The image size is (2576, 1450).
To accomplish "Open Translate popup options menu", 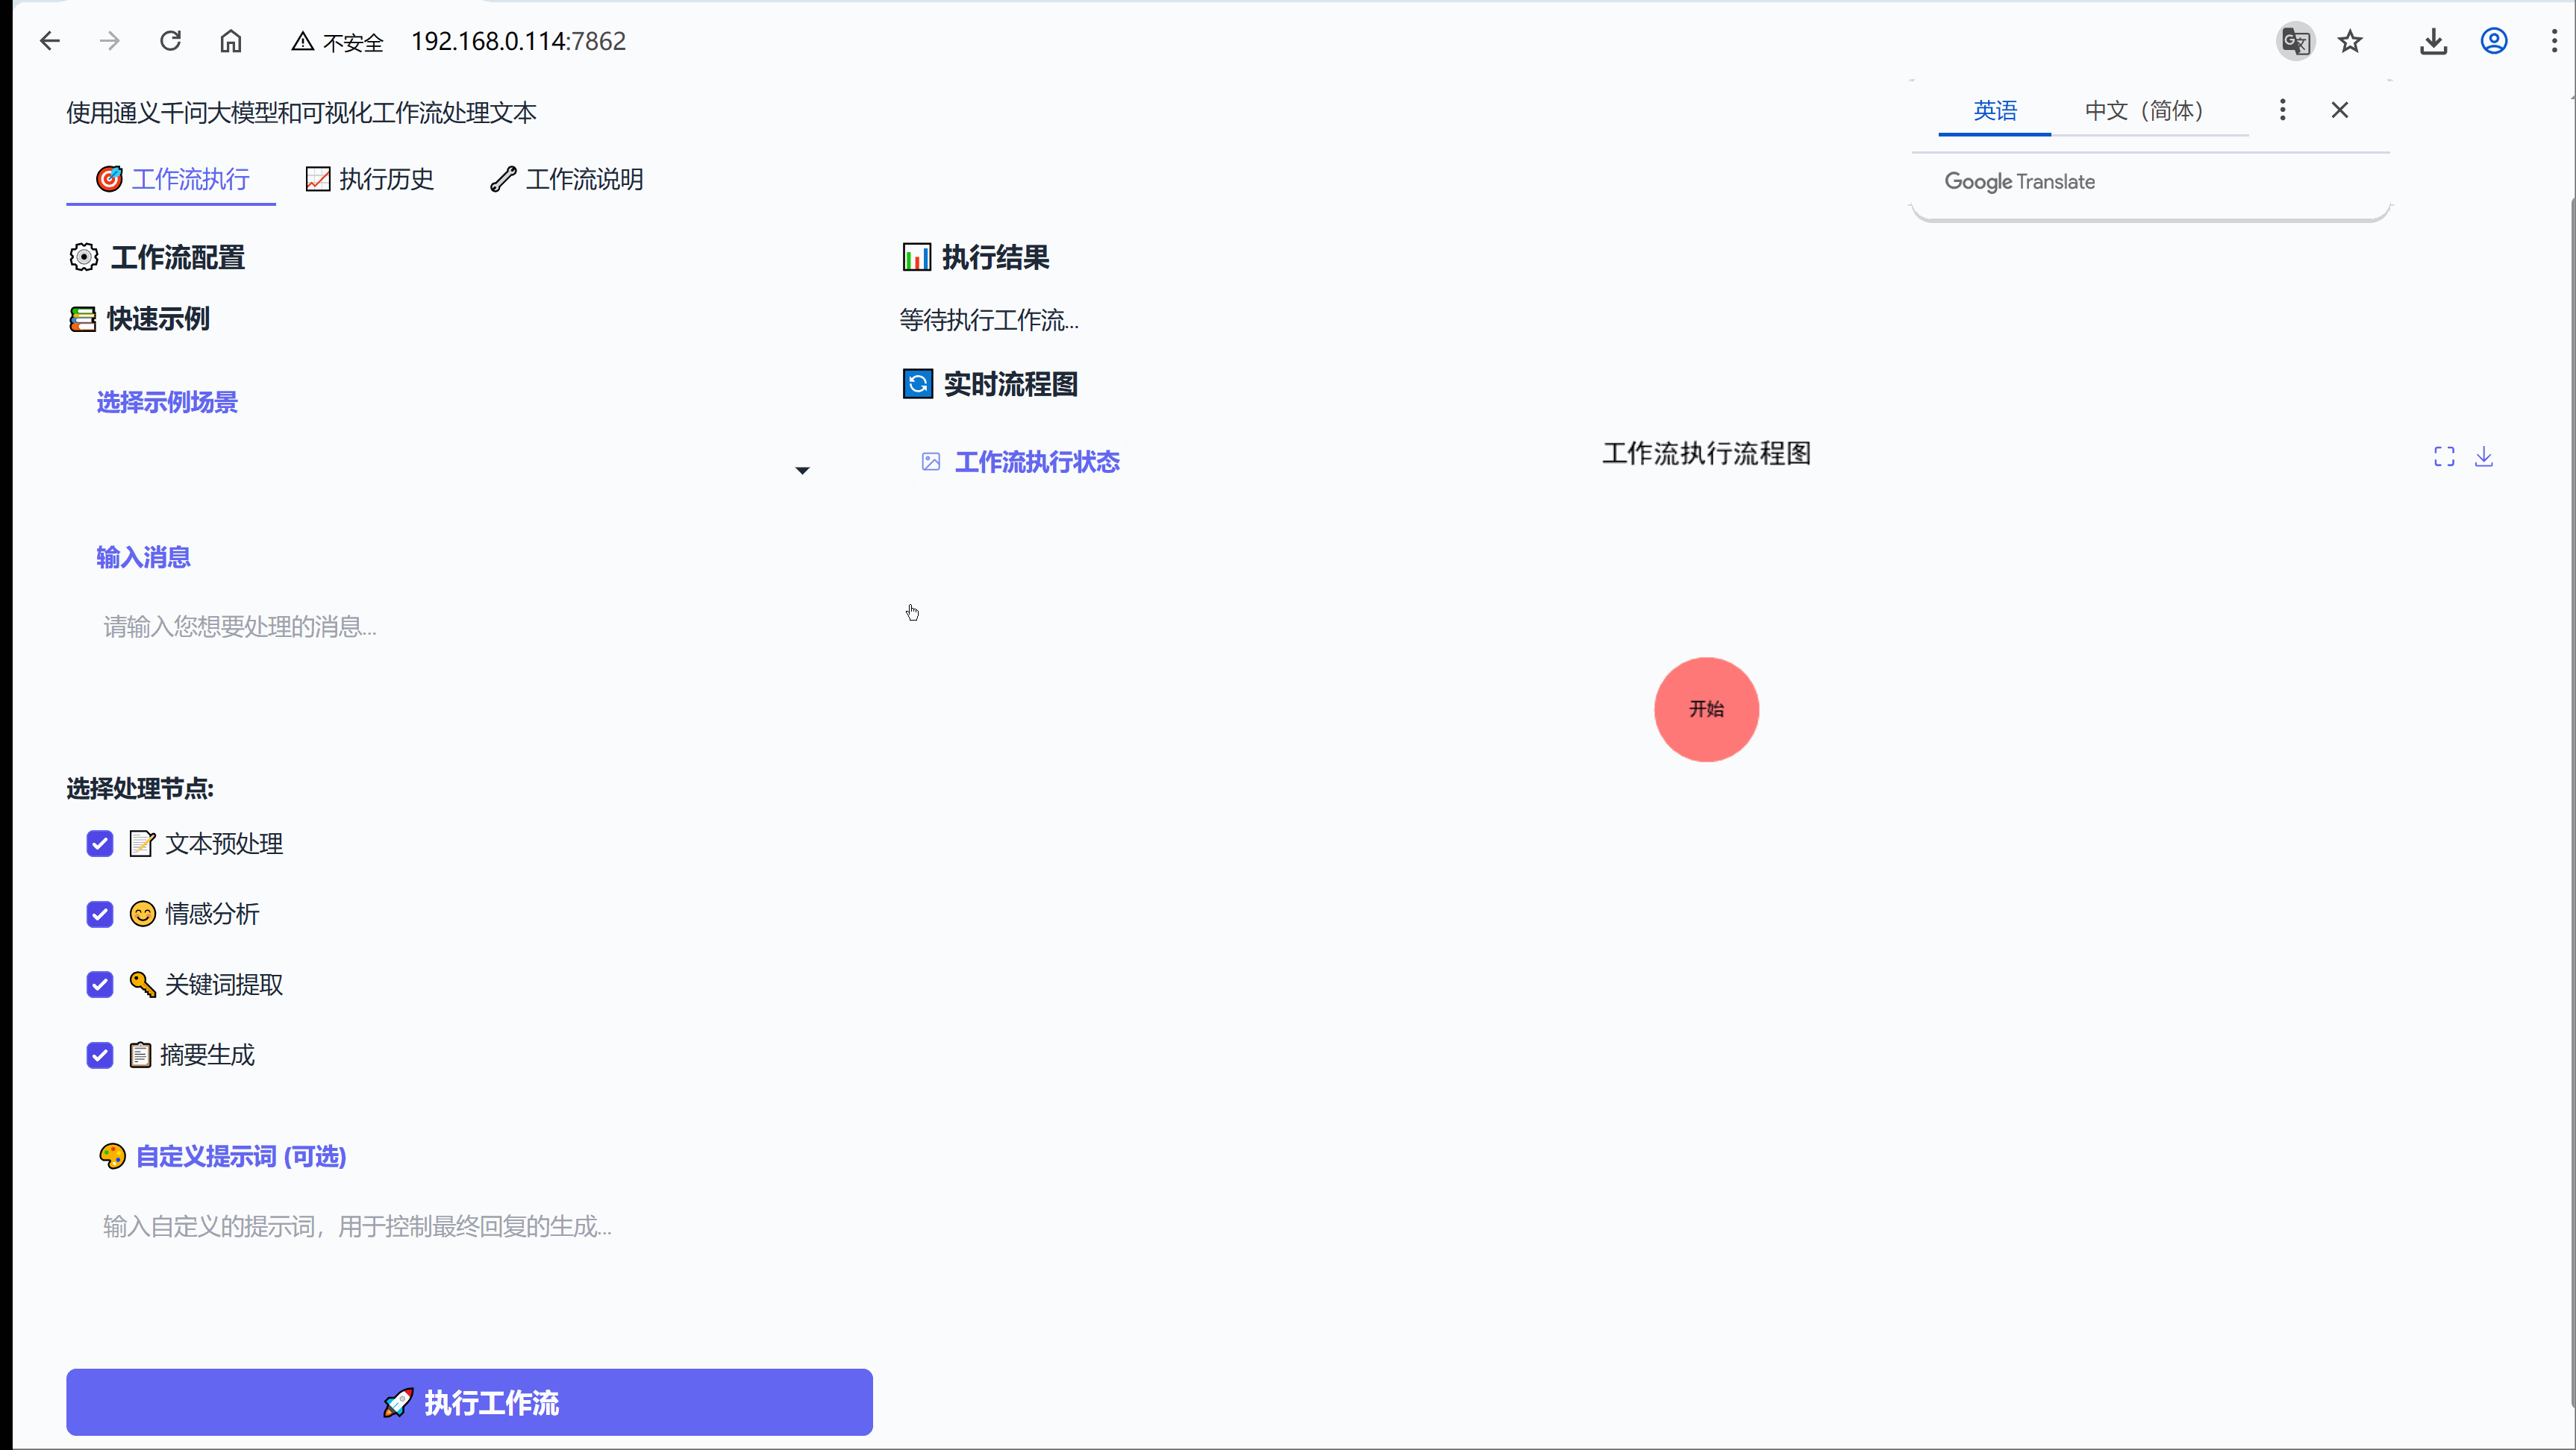I will [x=2283, y=110].
